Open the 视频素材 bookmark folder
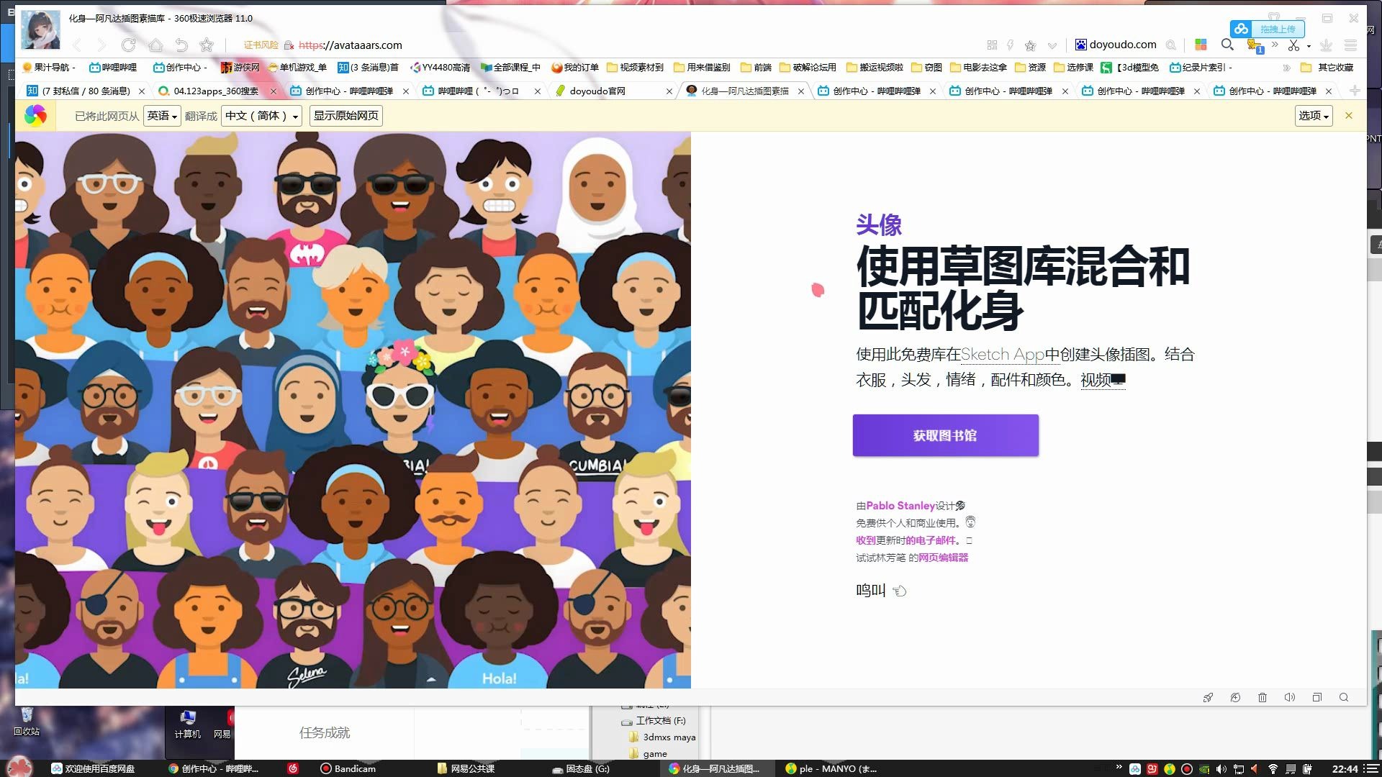Viewport: 1382px width, 777px height. point(635,67)
